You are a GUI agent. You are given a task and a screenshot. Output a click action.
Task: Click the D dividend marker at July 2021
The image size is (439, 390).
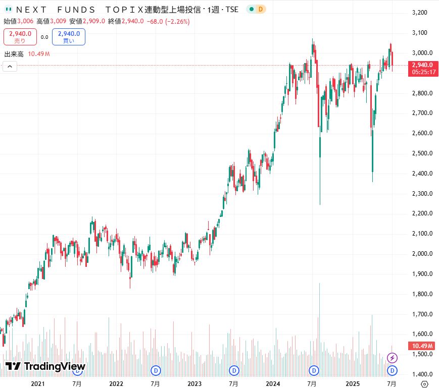77,371
